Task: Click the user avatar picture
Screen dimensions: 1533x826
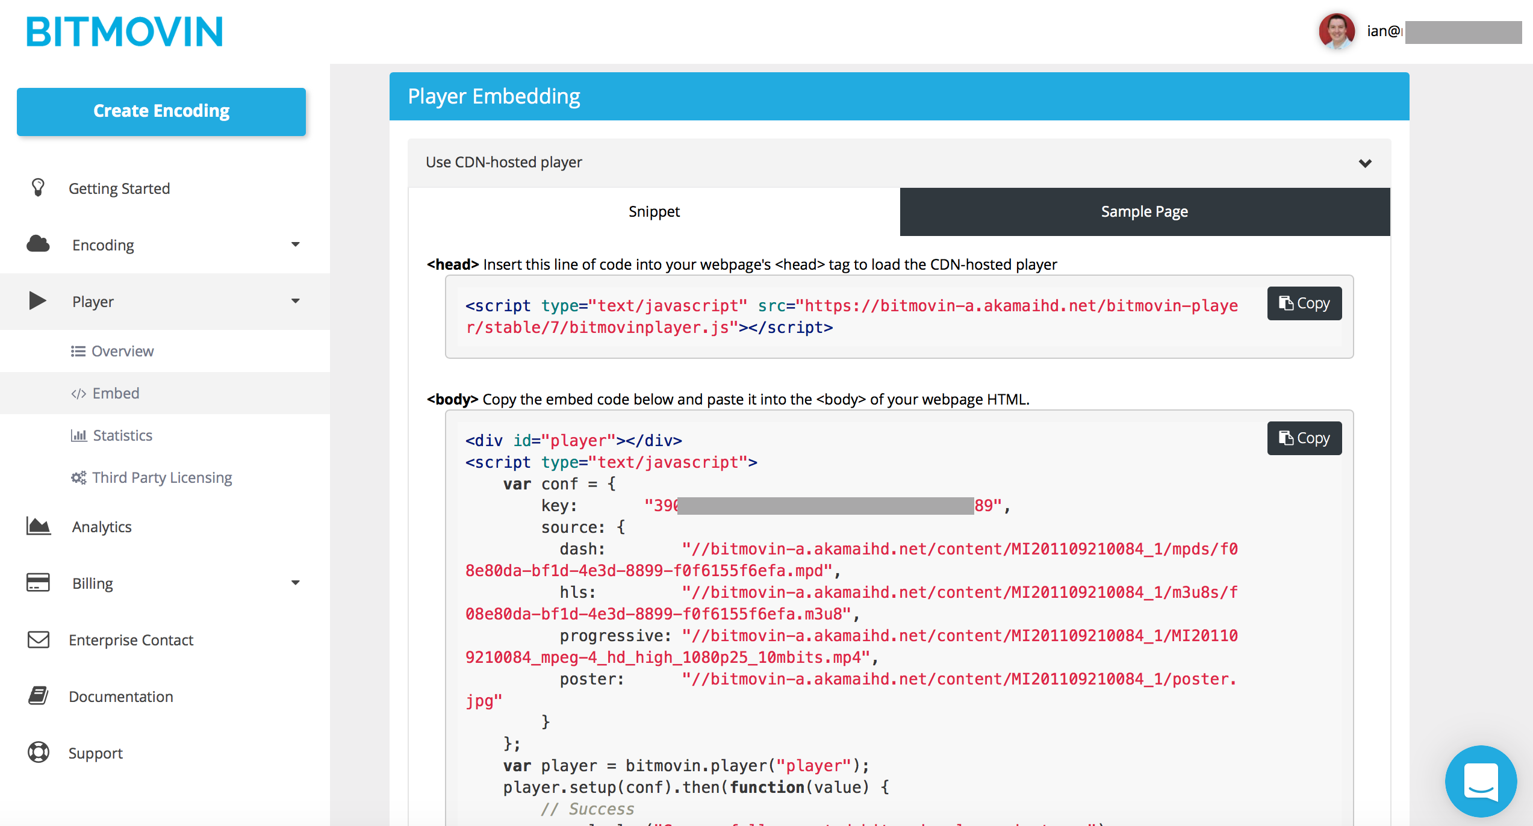Action: click(x=1337, y=33)
